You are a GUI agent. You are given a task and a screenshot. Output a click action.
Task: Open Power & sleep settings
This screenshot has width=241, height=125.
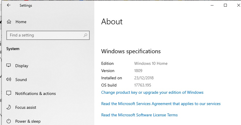point(28,121)
